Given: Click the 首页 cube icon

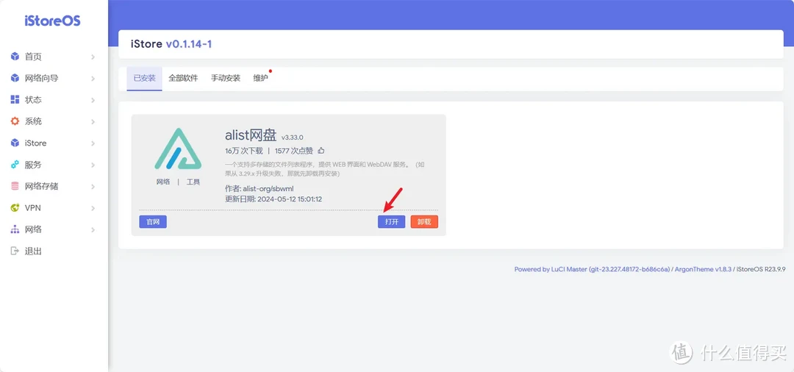Looking at the screenshot, I should click(x=15, y=57).
